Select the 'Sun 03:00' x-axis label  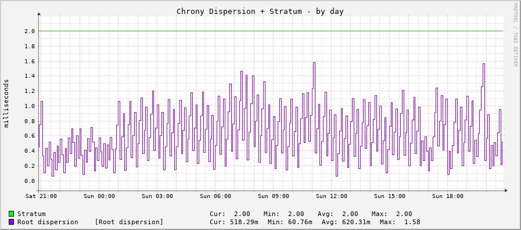point(157,196)
